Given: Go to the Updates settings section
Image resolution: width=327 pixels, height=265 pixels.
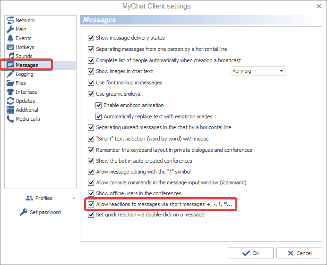Looking at the screenshot, I should click(25, 101).
